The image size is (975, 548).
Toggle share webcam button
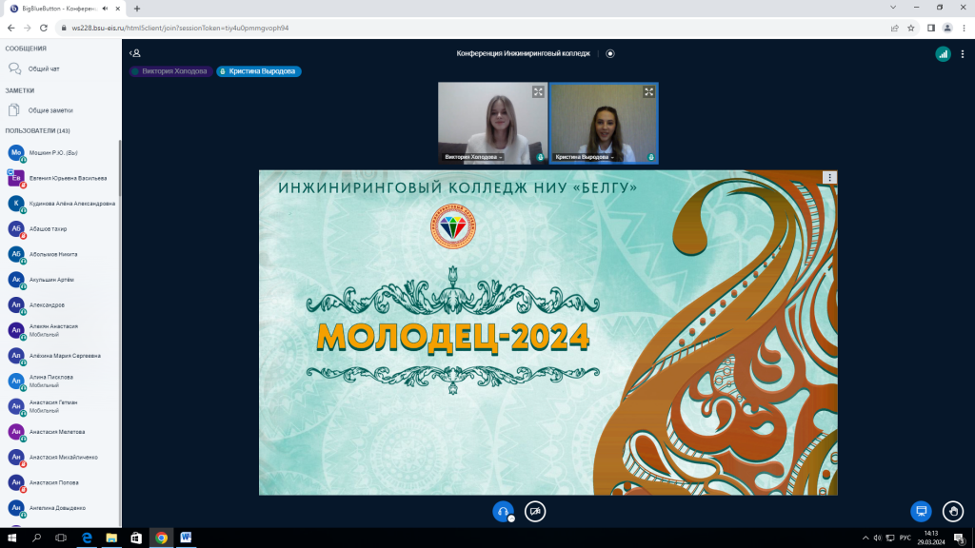[x=535, y=511]
